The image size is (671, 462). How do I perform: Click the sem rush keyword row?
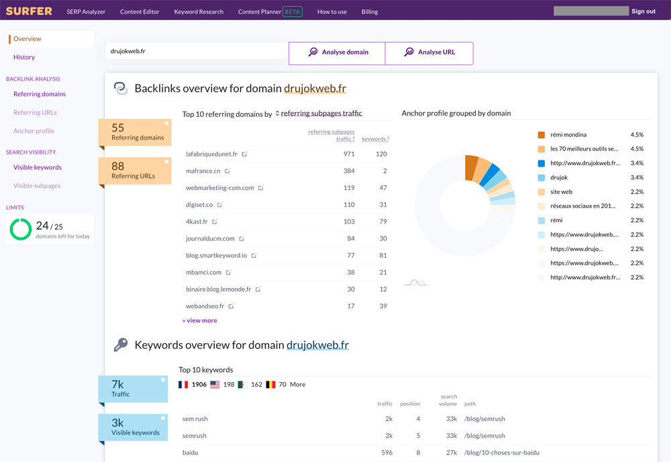414,419
